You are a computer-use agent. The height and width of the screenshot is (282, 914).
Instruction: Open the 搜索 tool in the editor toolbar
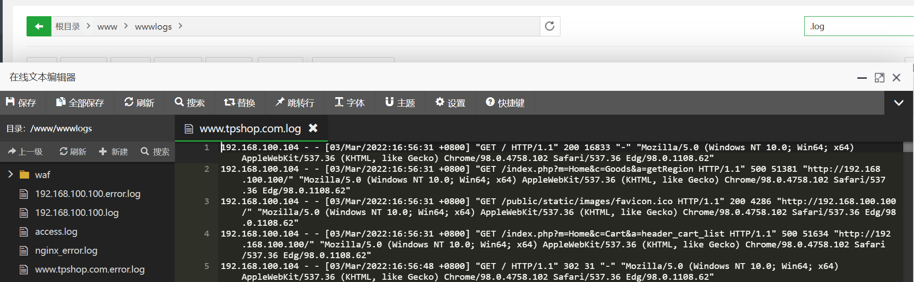click(189, 103)
